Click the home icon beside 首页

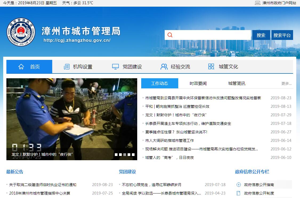click(x=21, y=67)
